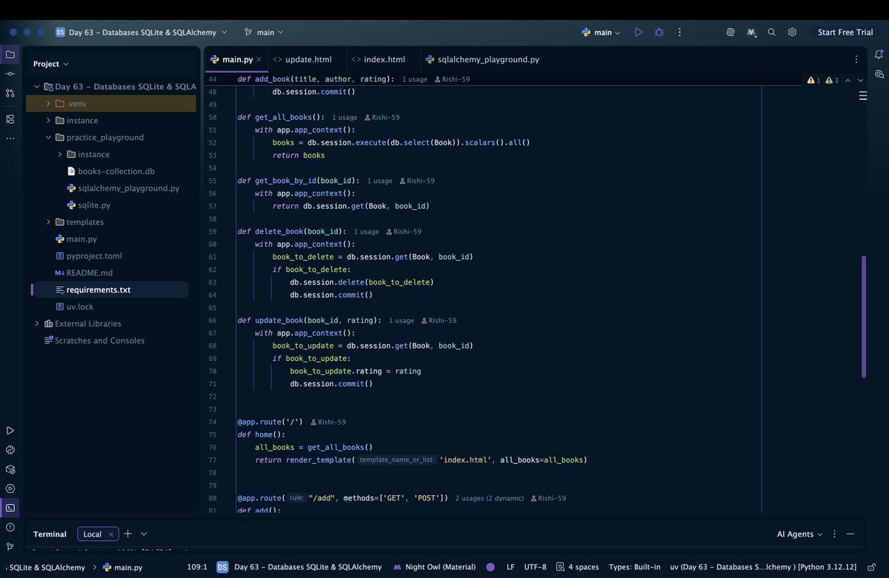Open Scratches and Consoles node
Screen dimensions: 889x578
[94, 341]
